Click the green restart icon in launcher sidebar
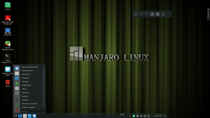Screen dimensions: 210x118 [x=17, y=105]
